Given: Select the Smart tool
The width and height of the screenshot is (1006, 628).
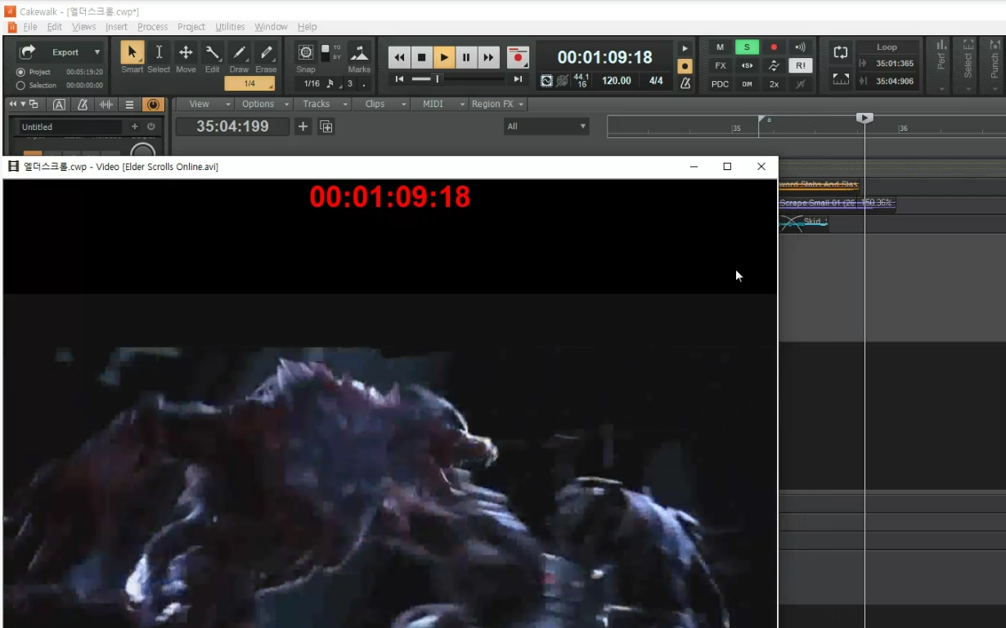Looking at the screenshot, I should (x=132, y=52).
